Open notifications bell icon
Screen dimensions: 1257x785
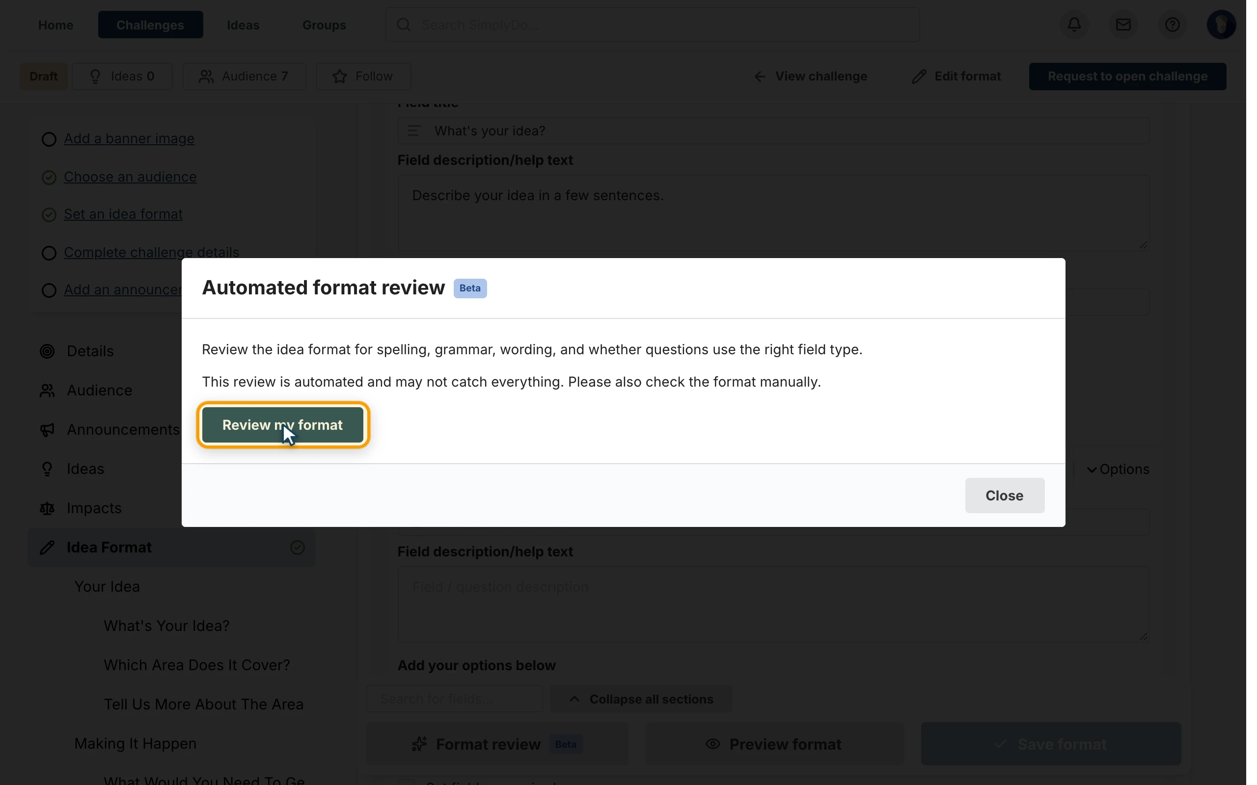[x=1074, y=25]
